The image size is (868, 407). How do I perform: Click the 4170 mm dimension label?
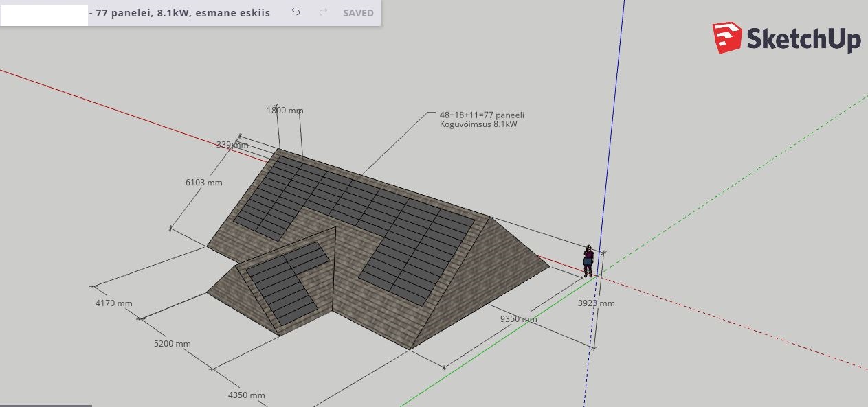pos(114,303)
